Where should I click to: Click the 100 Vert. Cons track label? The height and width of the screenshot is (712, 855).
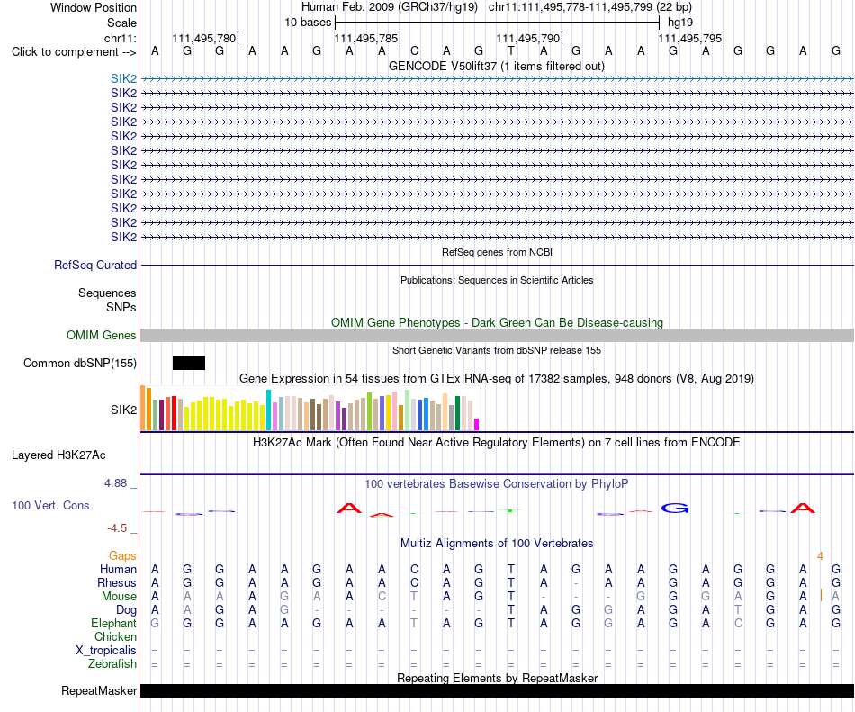pyautogui.click(x=50, y=505)
